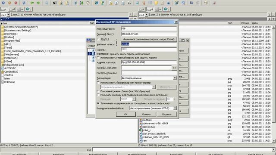Go up with right panel .. button
Viewport: 276px width, 155px height.
(273, 15)
